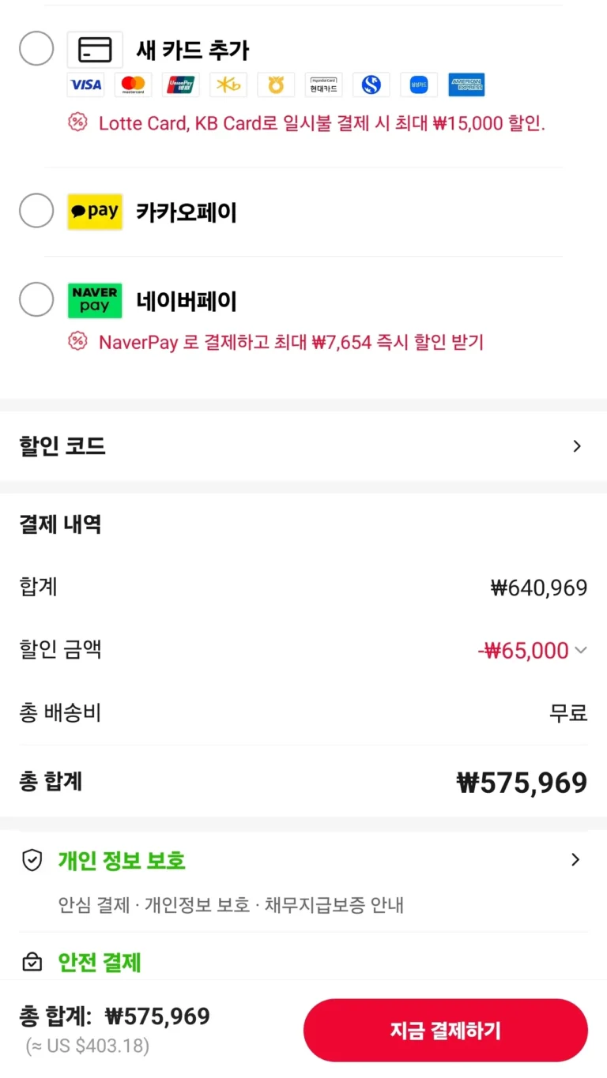Click the green Naver Pay logo
This screenshot has height=1078, width=607.
(95, 300)
